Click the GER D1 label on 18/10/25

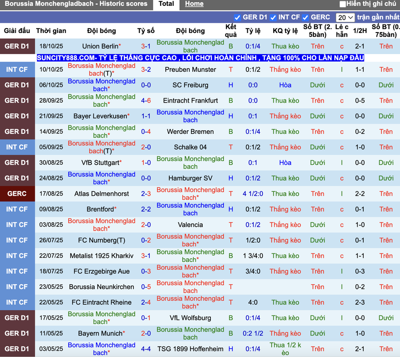(x=17, y=46)
